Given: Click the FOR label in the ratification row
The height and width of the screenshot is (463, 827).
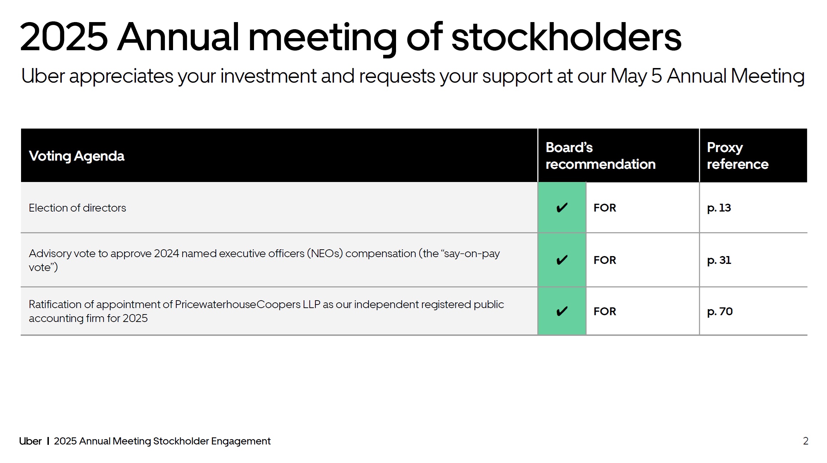Looking at the screenshot, I should 605,311.
